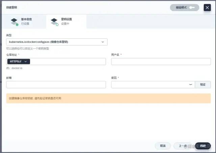Click the 取消 cancel button

point(163,146)
